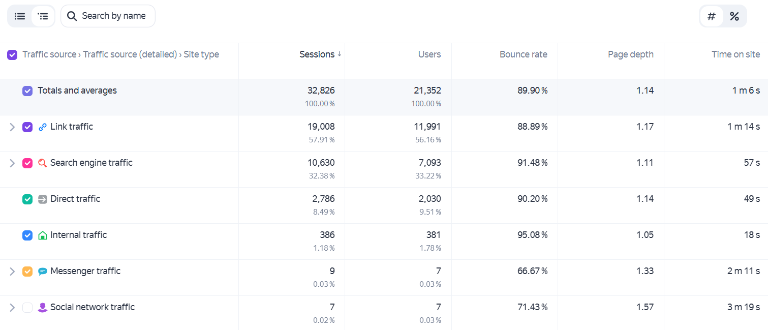
Task: Enable the Social network traffic checkbox
Action: pyautogui.click(x=27, y=308)
